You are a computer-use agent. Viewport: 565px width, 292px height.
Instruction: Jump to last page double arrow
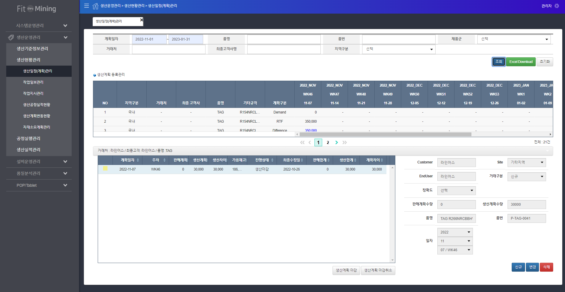click(x=345, y=142)
